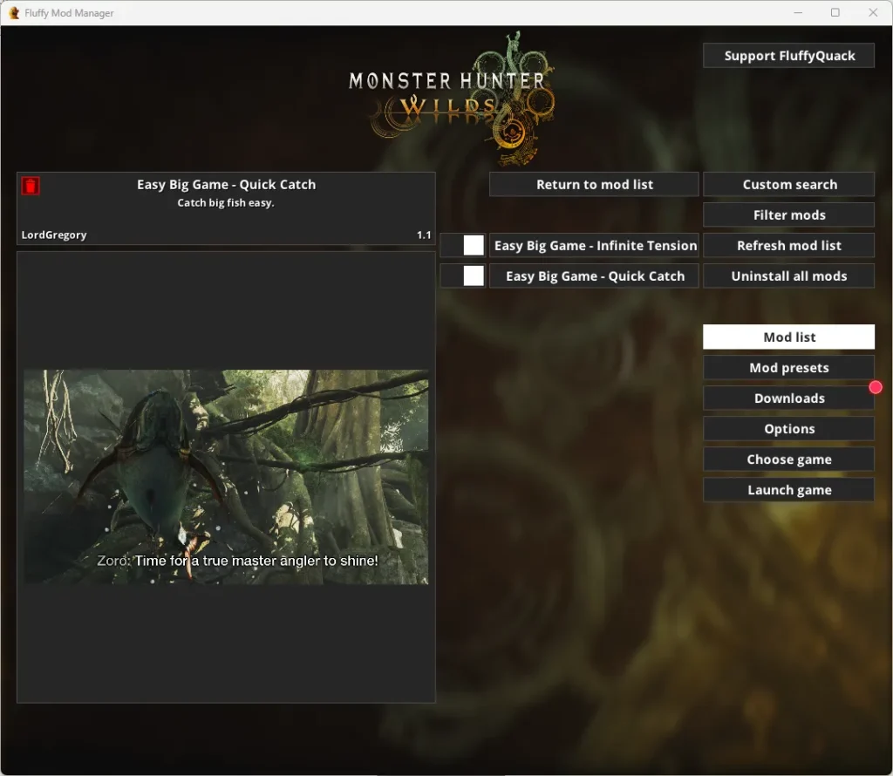Click the mod version number 1.1

click(424, 235)
